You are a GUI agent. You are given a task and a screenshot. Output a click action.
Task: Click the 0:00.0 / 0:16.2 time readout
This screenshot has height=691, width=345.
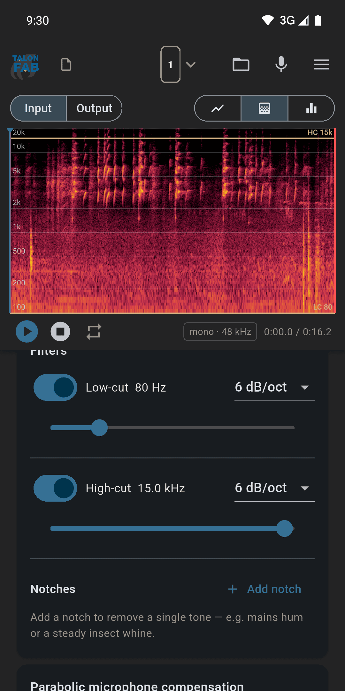[298, 332]
